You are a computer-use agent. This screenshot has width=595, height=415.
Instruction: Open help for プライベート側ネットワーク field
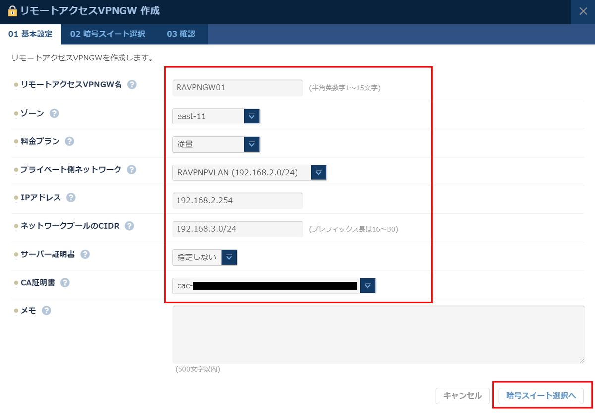(x=131, y=169)
